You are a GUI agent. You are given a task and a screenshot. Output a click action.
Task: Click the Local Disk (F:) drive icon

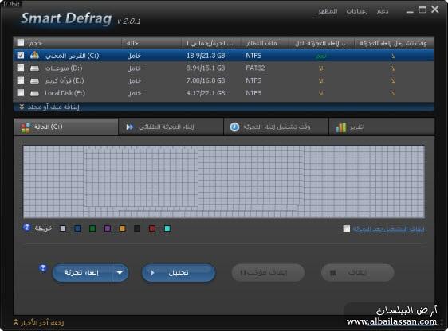point(34,93)
